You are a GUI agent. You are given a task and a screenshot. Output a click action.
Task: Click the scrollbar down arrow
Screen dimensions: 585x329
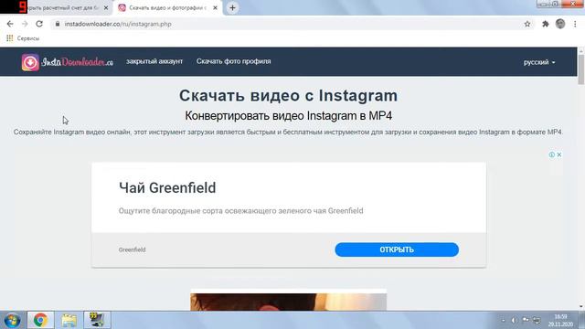(581, 306)
